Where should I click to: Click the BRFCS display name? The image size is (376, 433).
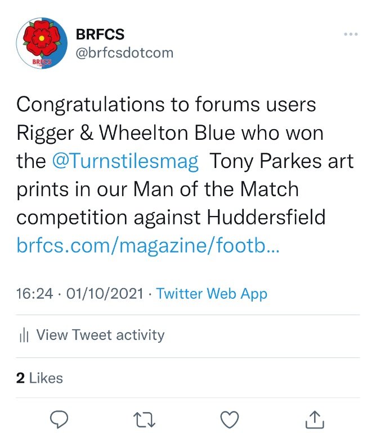[100, 34]
